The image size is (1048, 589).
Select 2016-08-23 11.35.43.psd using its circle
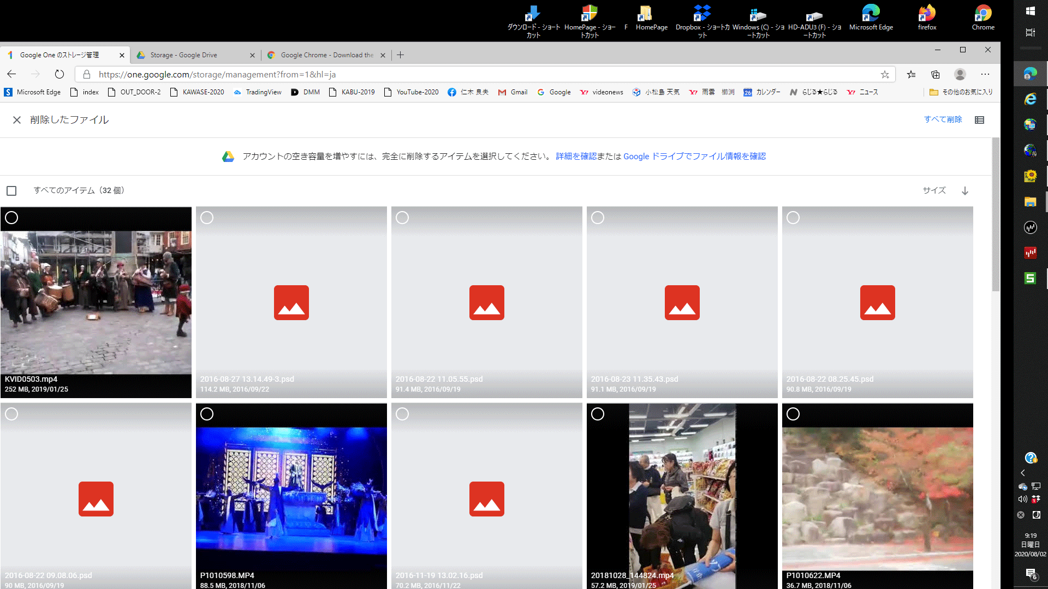point(598,218)
